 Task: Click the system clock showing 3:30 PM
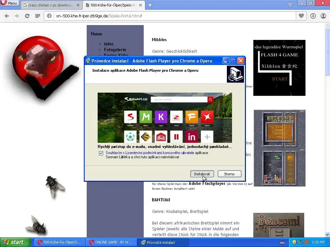pyautogui.click(x=318, y=242)
